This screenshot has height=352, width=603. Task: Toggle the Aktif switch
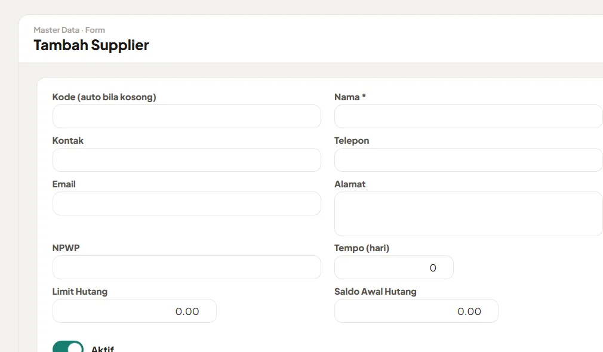[68, 347]
